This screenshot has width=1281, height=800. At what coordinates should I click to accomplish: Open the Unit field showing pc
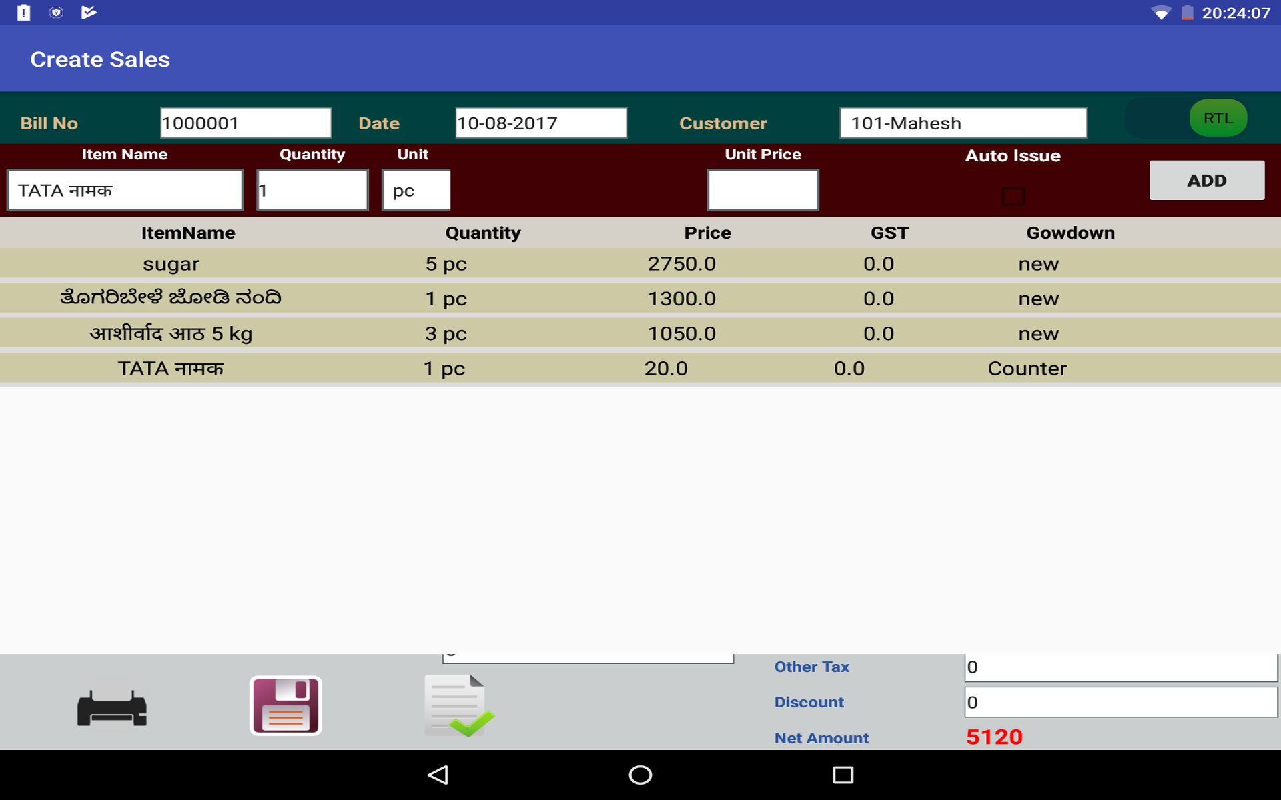click(416, 190)
